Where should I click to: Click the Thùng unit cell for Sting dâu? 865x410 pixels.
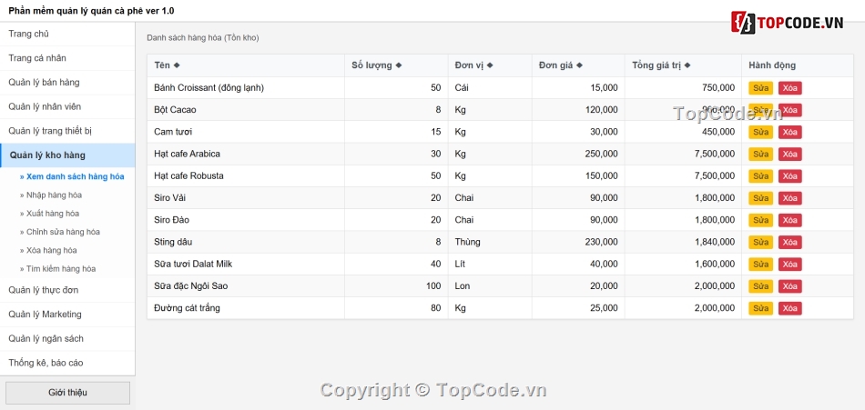tap(490, 242)
